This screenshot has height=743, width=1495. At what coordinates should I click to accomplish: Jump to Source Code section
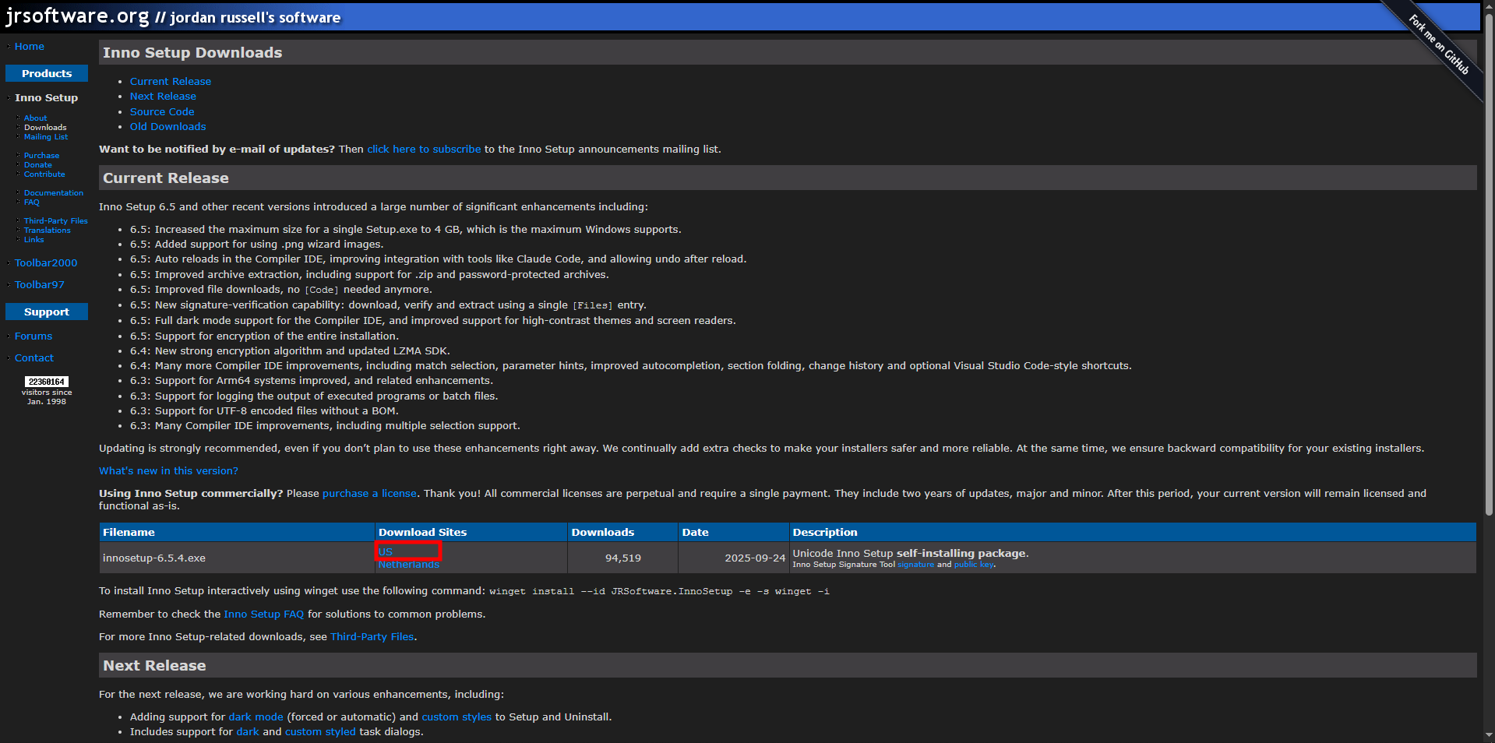point(162,112)
